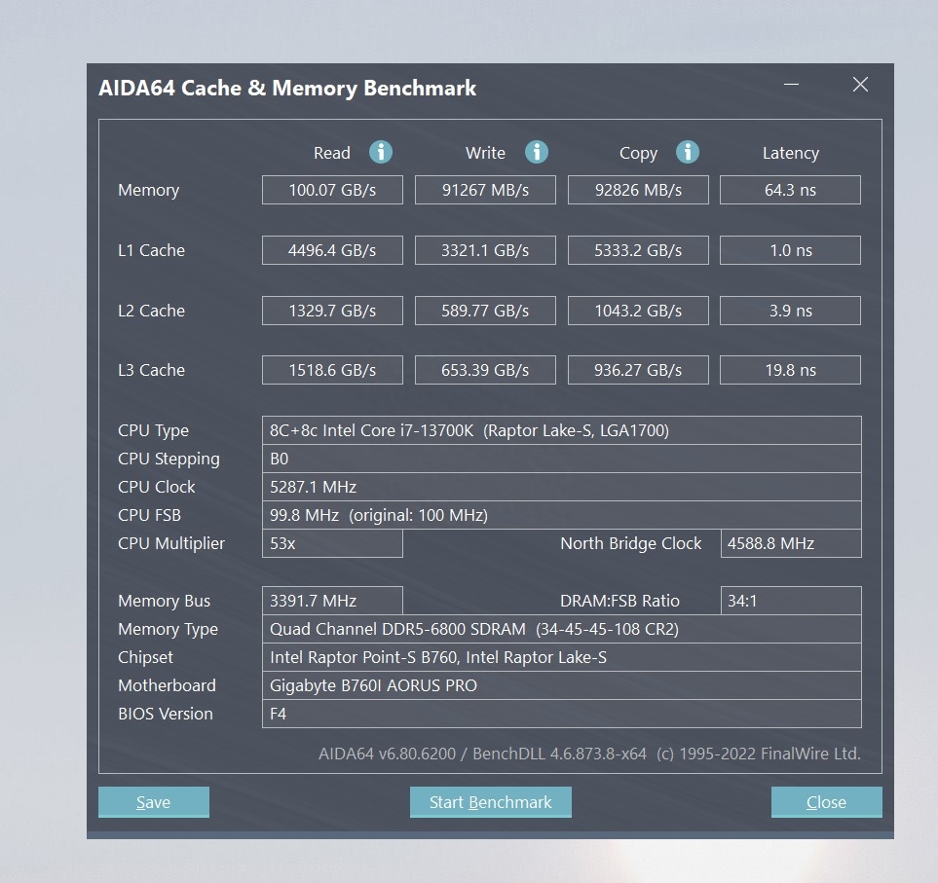Screen dimensions: 938x883
Task: Click the DRAM:FSB Ratio value 34:1
Action: (x=791, y=601)
